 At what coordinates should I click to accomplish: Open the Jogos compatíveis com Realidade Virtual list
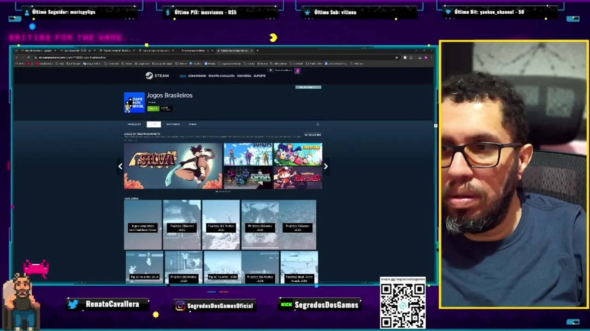[143, 225]
